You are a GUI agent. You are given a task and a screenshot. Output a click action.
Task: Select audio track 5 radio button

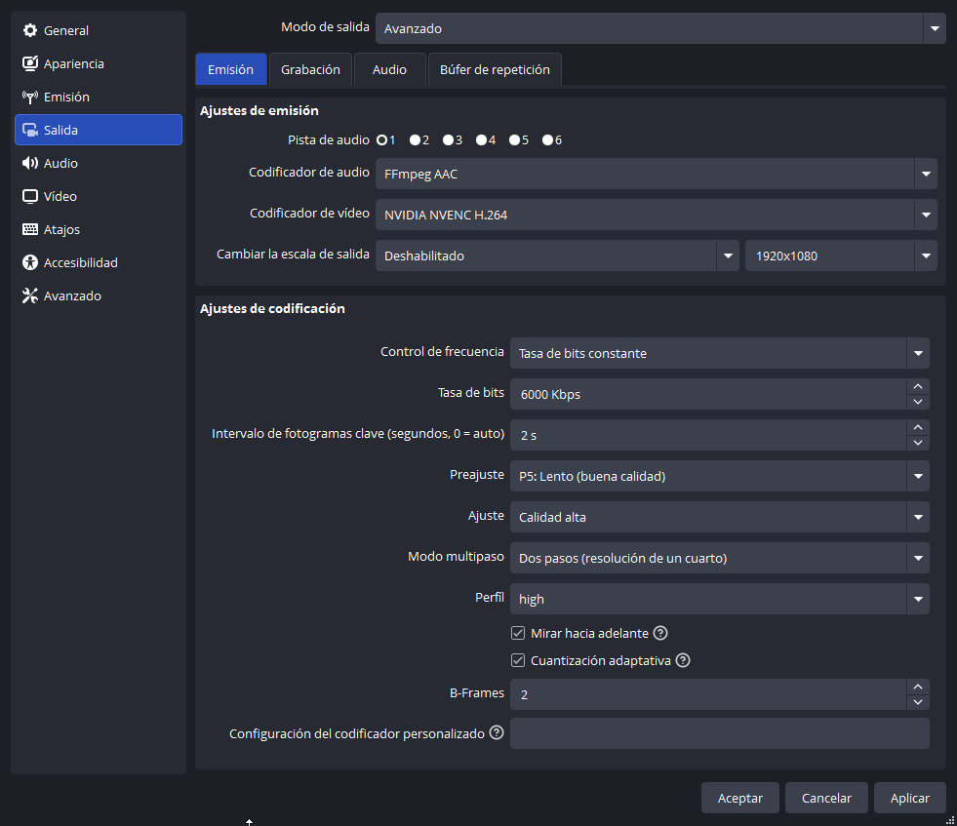coord(514,140)
